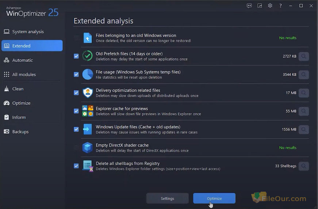318x209 pixels.
Task: Start cleanup with the blue Optimize button
Action: click(x=214, y=198)
